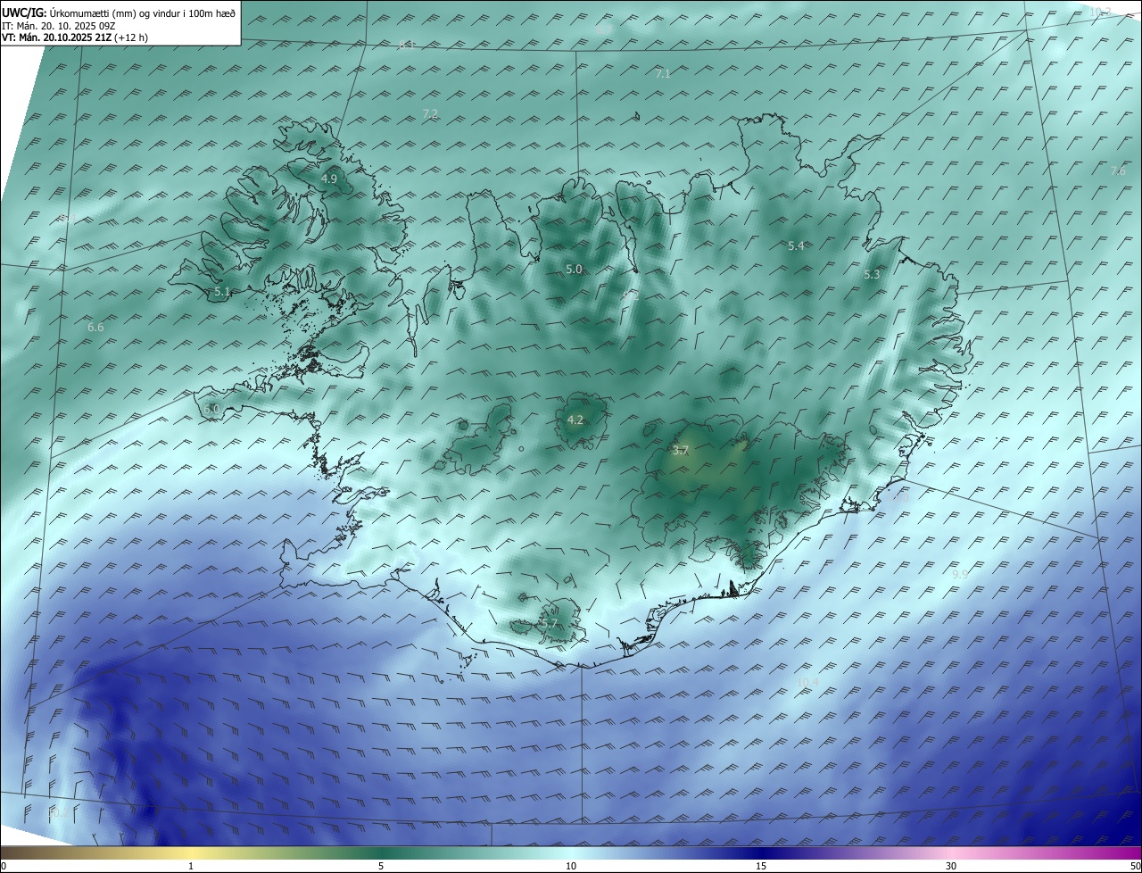Screen dimensions: 1142x873
Task: Click the 9.9 value label southeast of Iceland
Action: 960,574
